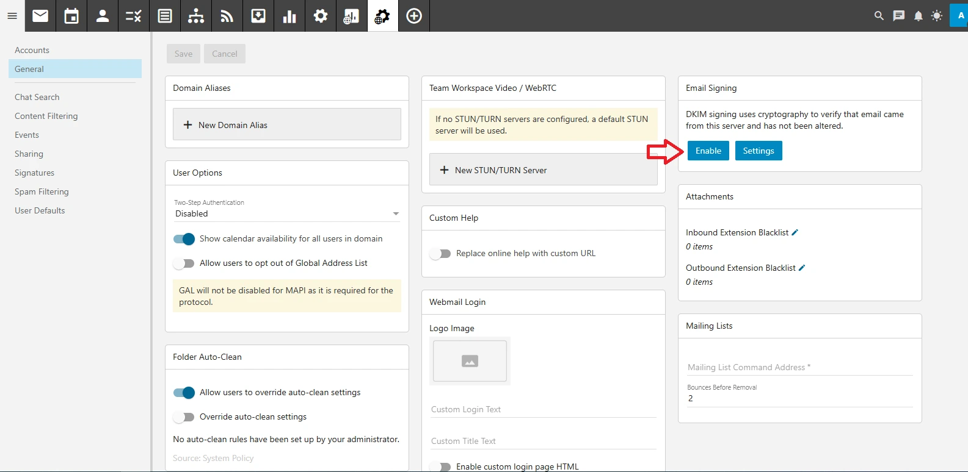Disable show calendar availability toggle
968x472 pixels.
tap(184, 239)
